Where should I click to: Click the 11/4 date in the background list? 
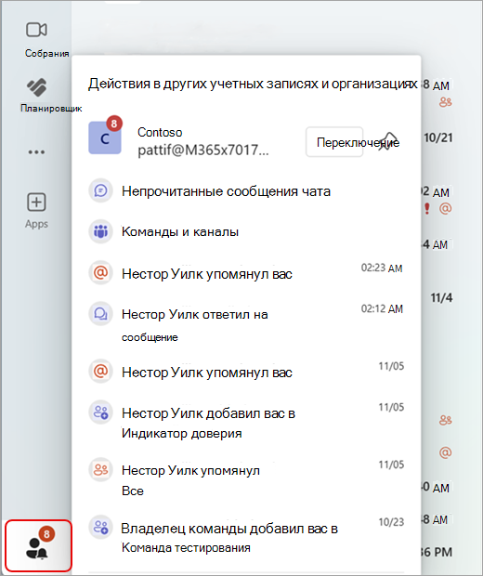[441, 297]
